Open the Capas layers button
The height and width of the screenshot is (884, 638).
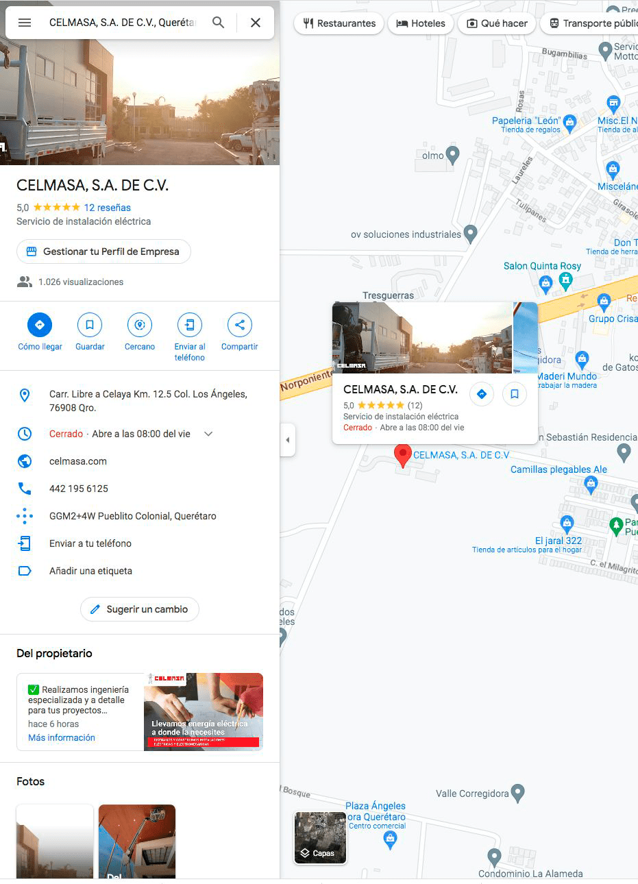[320, 837]
